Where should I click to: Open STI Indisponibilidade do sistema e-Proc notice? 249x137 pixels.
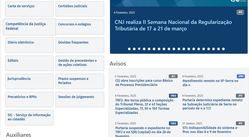tap(210, 130)
